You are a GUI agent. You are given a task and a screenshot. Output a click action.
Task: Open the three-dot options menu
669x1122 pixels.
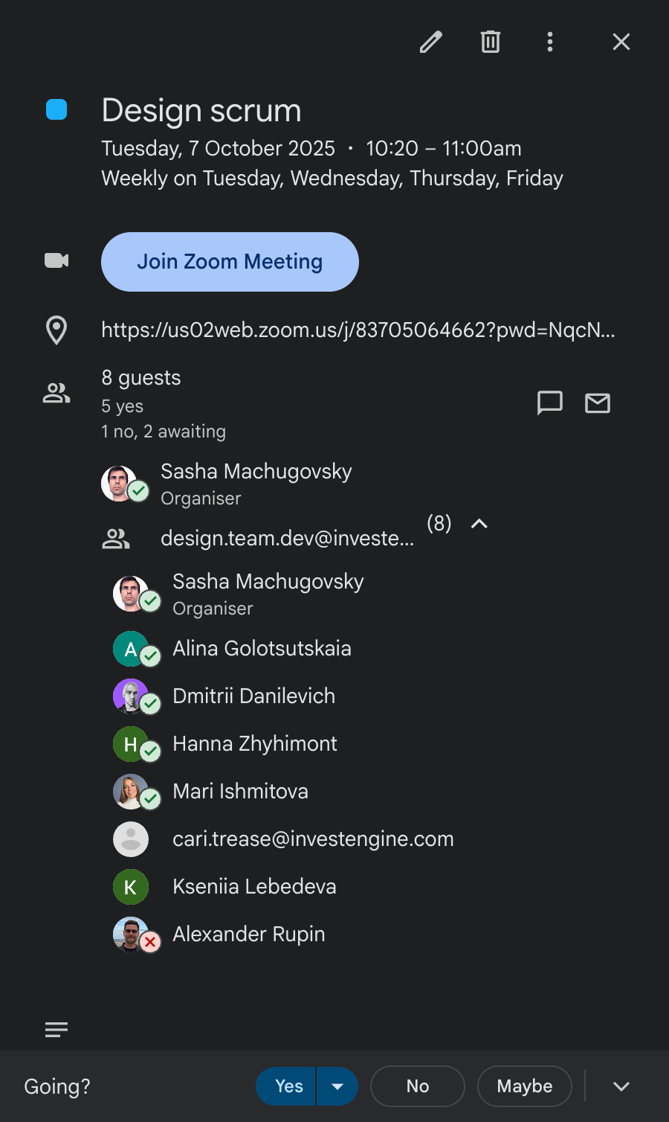pos(550,42)
